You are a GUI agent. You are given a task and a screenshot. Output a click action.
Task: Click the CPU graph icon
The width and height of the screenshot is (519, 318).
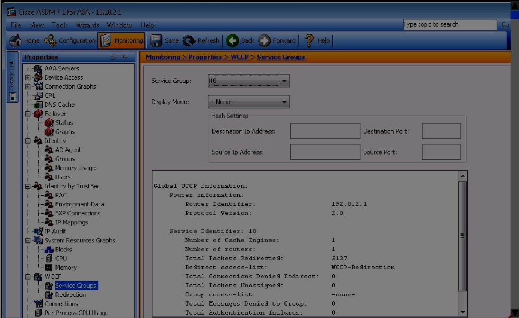point(49,259)
